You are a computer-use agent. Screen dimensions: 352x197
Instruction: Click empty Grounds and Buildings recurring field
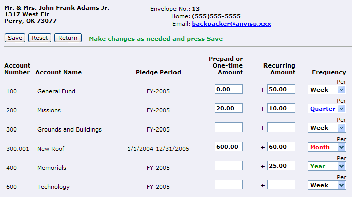(x=281, y=127)
